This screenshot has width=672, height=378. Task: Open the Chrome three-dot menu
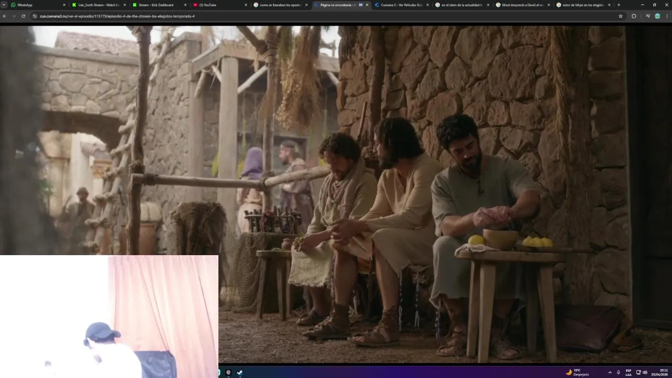pyautogui.click(x=667, y=16)
